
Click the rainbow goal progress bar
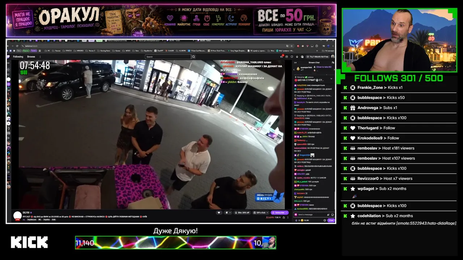175,243
